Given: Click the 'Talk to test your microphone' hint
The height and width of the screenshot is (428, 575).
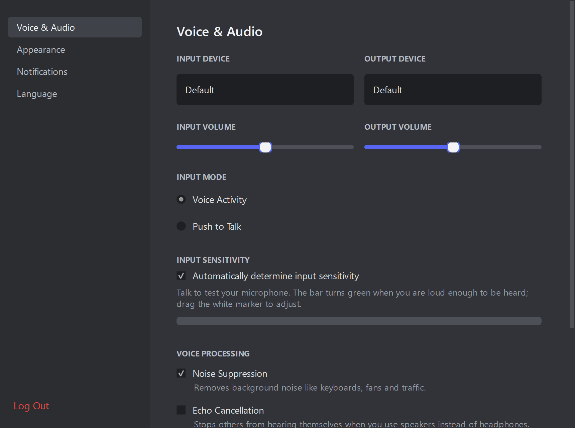Looking at the screenshot, I should point(352,298).
